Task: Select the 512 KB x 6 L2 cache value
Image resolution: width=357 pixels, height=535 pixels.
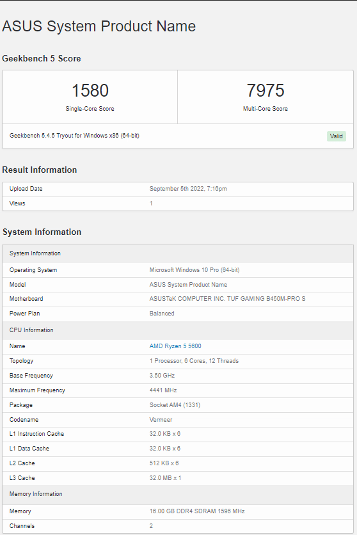Action: (x=164, y=463)
